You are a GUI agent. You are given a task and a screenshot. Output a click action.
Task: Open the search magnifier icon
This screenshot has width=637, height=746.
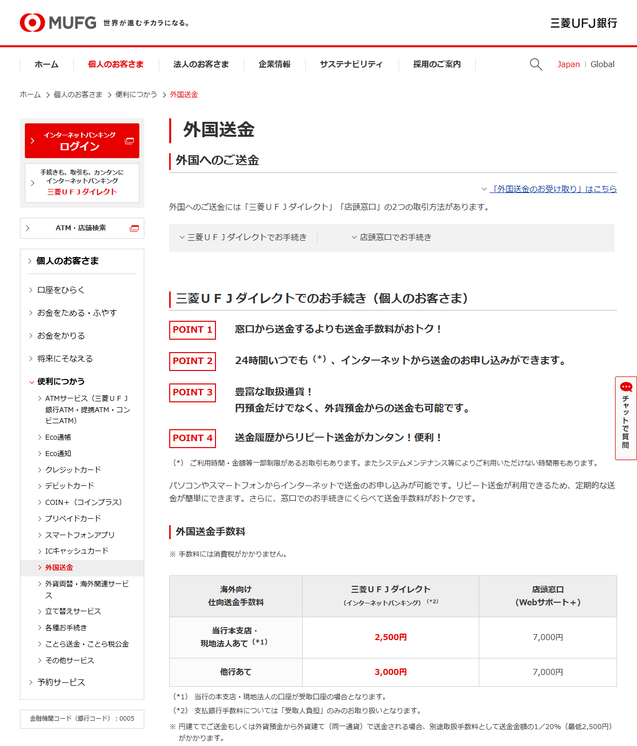click(x=536, y=64)
